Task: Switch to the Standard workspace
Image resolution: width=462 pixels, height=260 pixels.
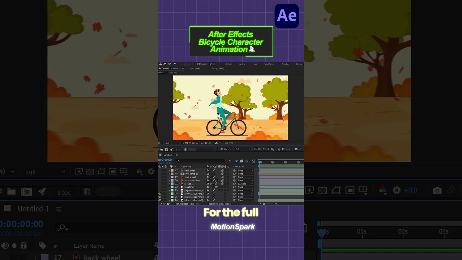Action: (x=286, y=64)
